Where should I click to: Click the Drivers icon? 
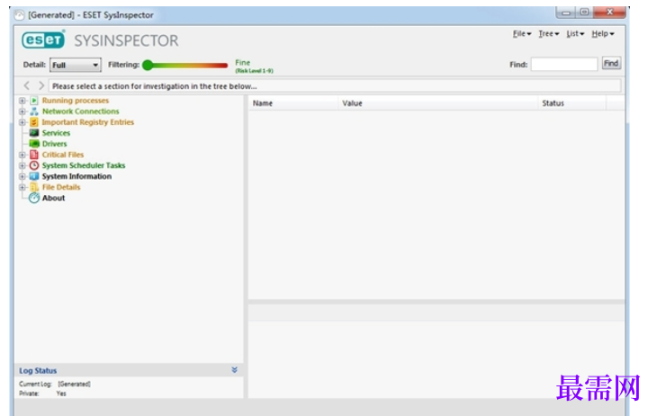coord(34,144)
